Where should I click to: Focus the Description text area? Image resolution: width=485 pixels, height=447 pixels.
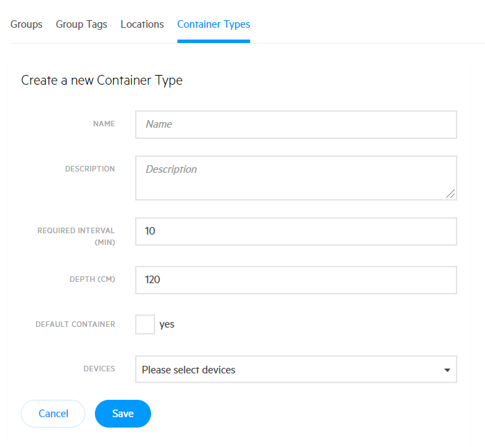click(296, 178)
